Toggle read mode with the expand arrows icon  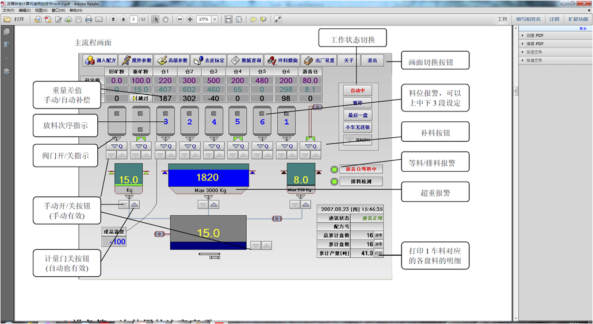(278, 19)
